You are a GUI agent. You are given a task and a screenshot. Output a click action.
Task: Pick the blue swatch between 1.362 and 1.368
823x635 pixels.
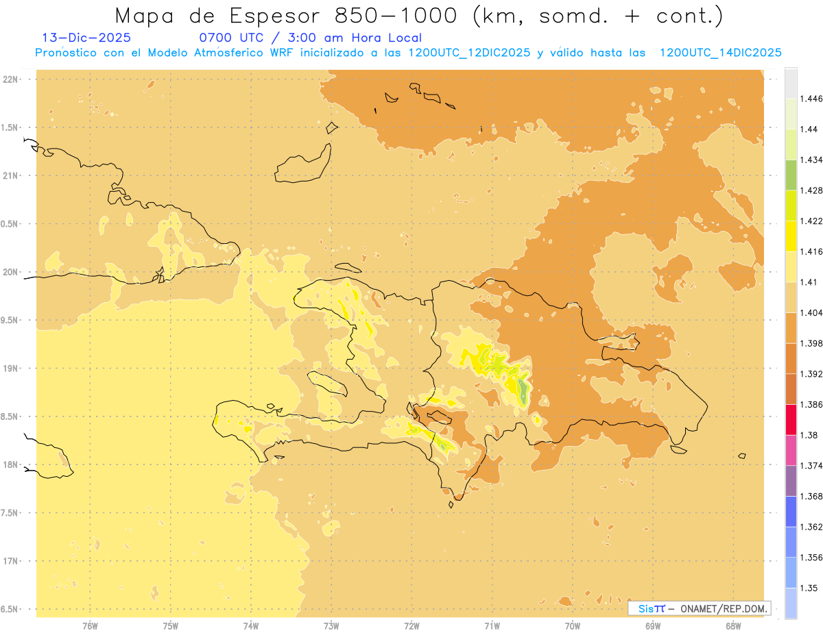point(791,512)
